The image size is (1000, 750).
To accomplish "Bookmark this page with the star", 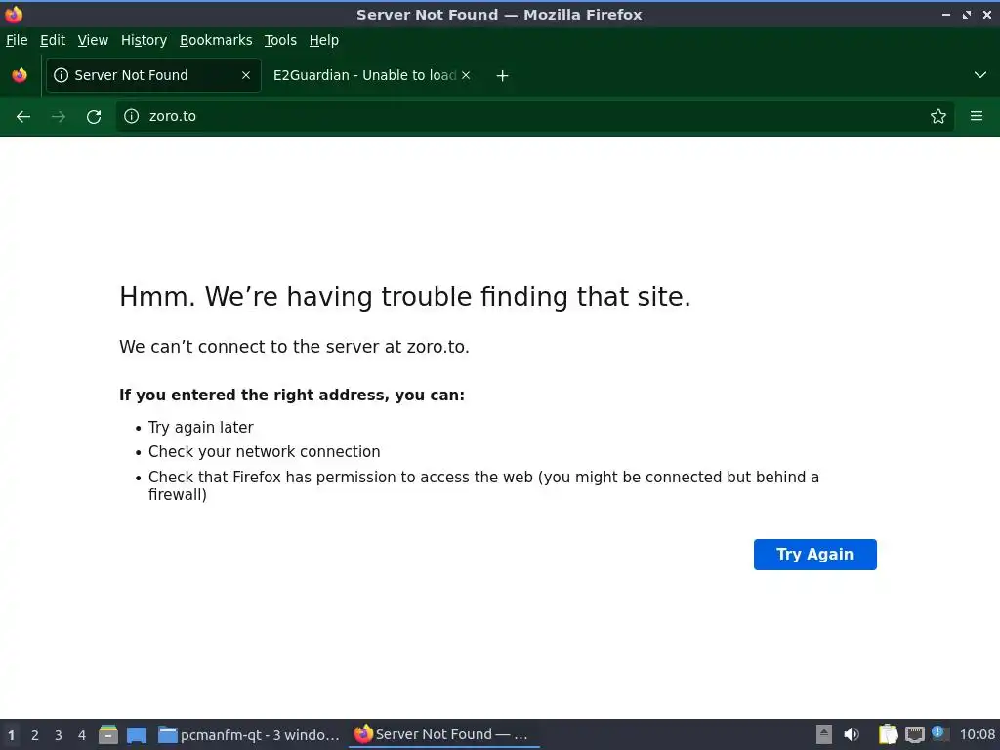I will tap(938, 116).
